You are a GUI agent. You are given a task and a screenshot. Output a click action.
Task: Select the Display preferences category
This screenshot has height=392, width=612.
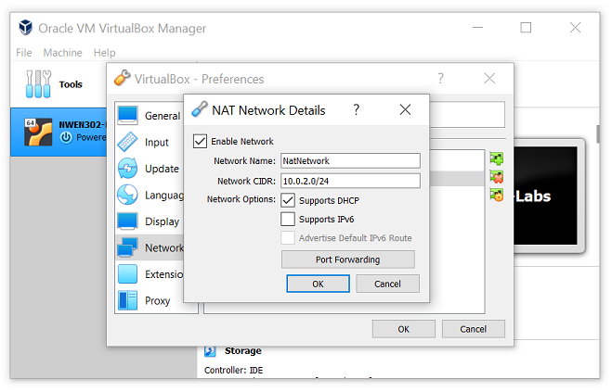(150, 221)
